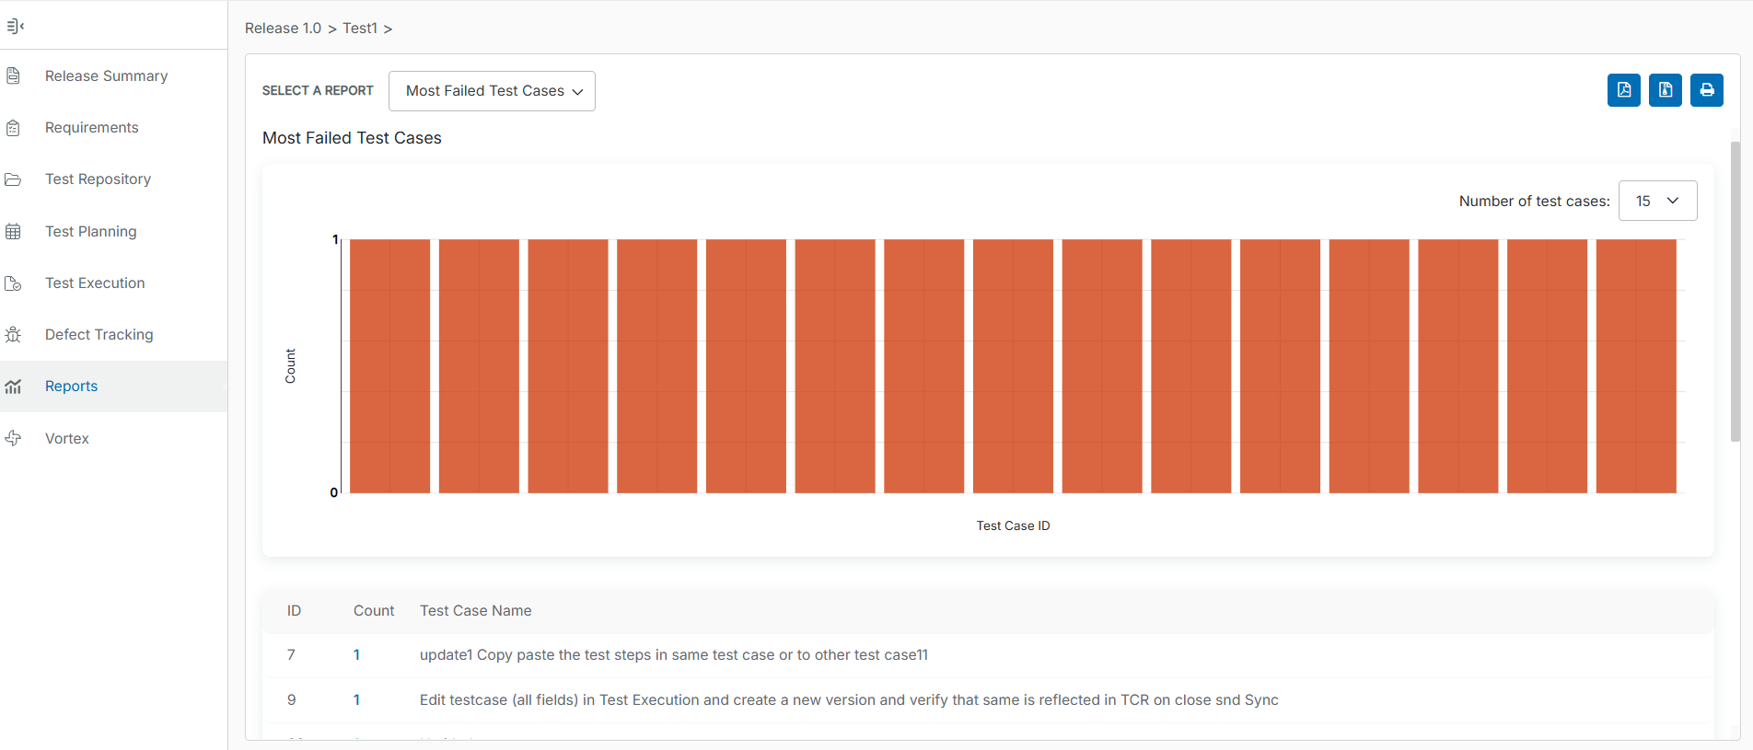Click the Release 1.0 breadcrumb link
Image resolution: width=1753 pixels, height=750 pixels.
pyautogui.click(x=283, y=29)
